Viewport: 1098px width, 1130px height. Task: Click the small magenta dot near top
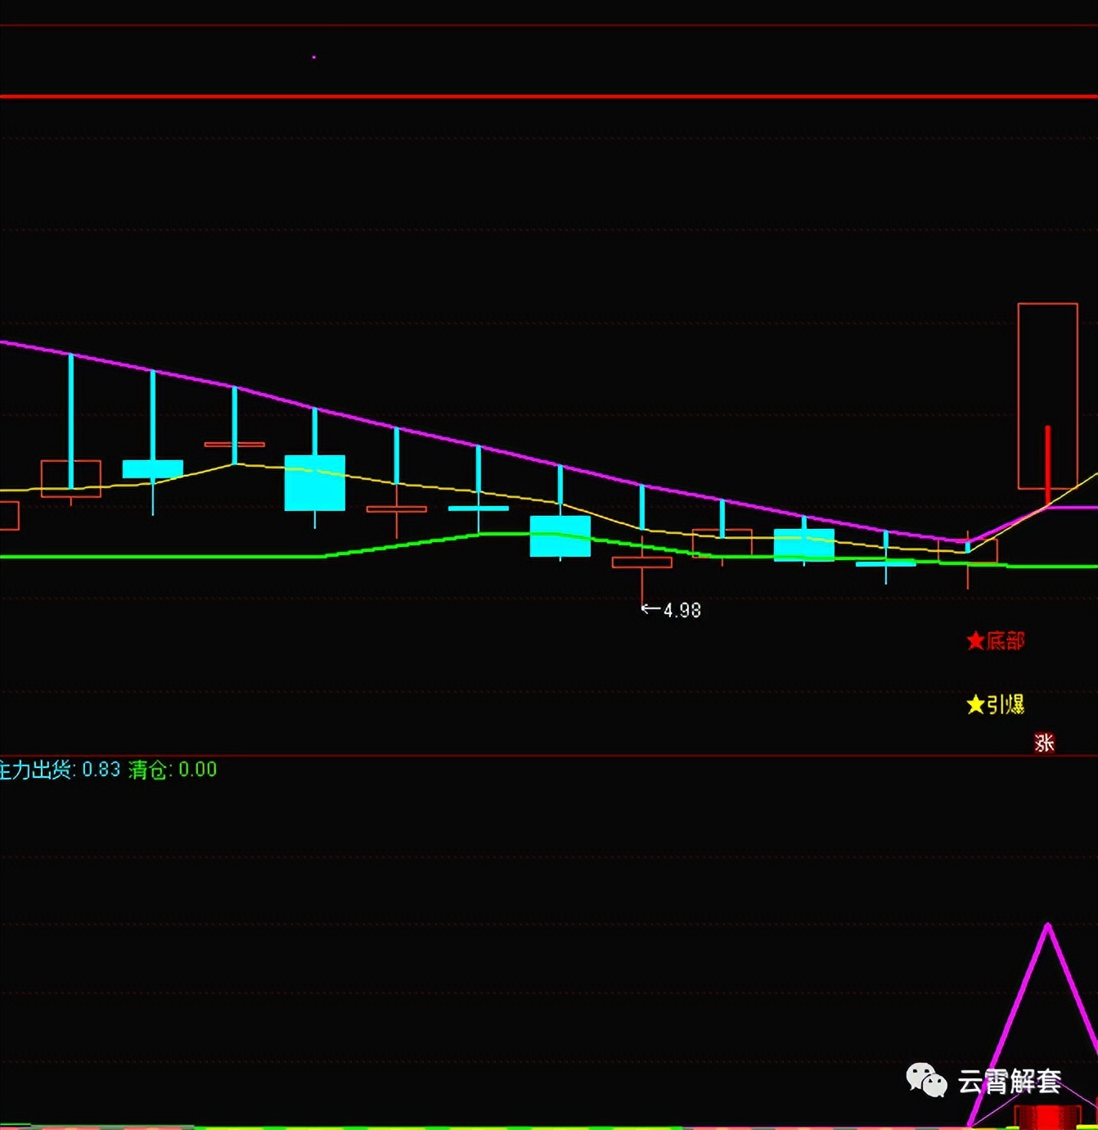[x=314, y=57]
